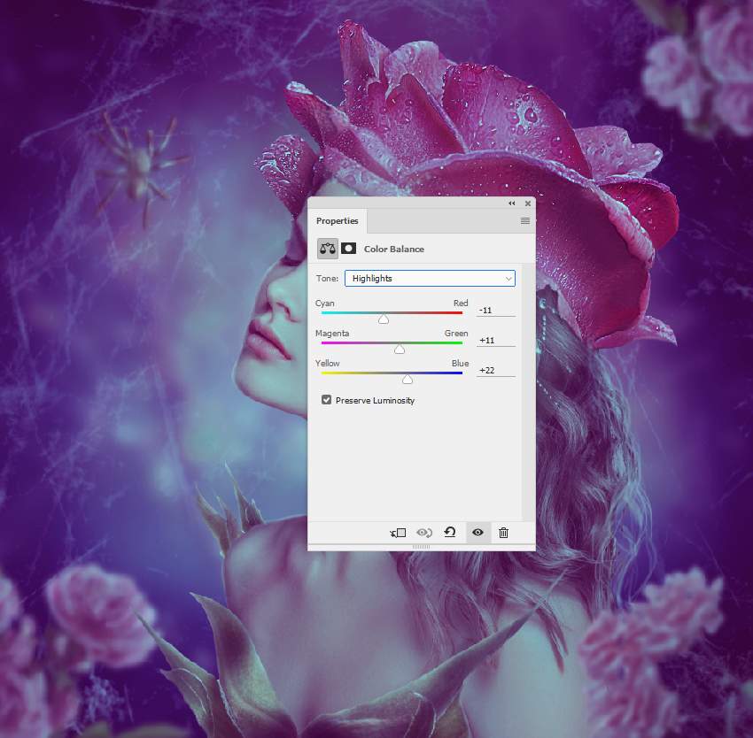View previous state eye-arrow icon

pos(424,533)
